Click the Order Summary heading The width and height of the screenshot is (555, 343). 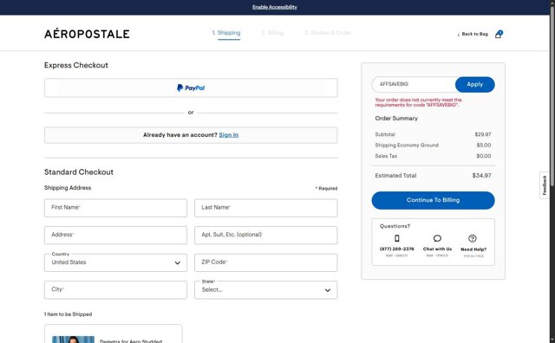[x=396, y=119]
